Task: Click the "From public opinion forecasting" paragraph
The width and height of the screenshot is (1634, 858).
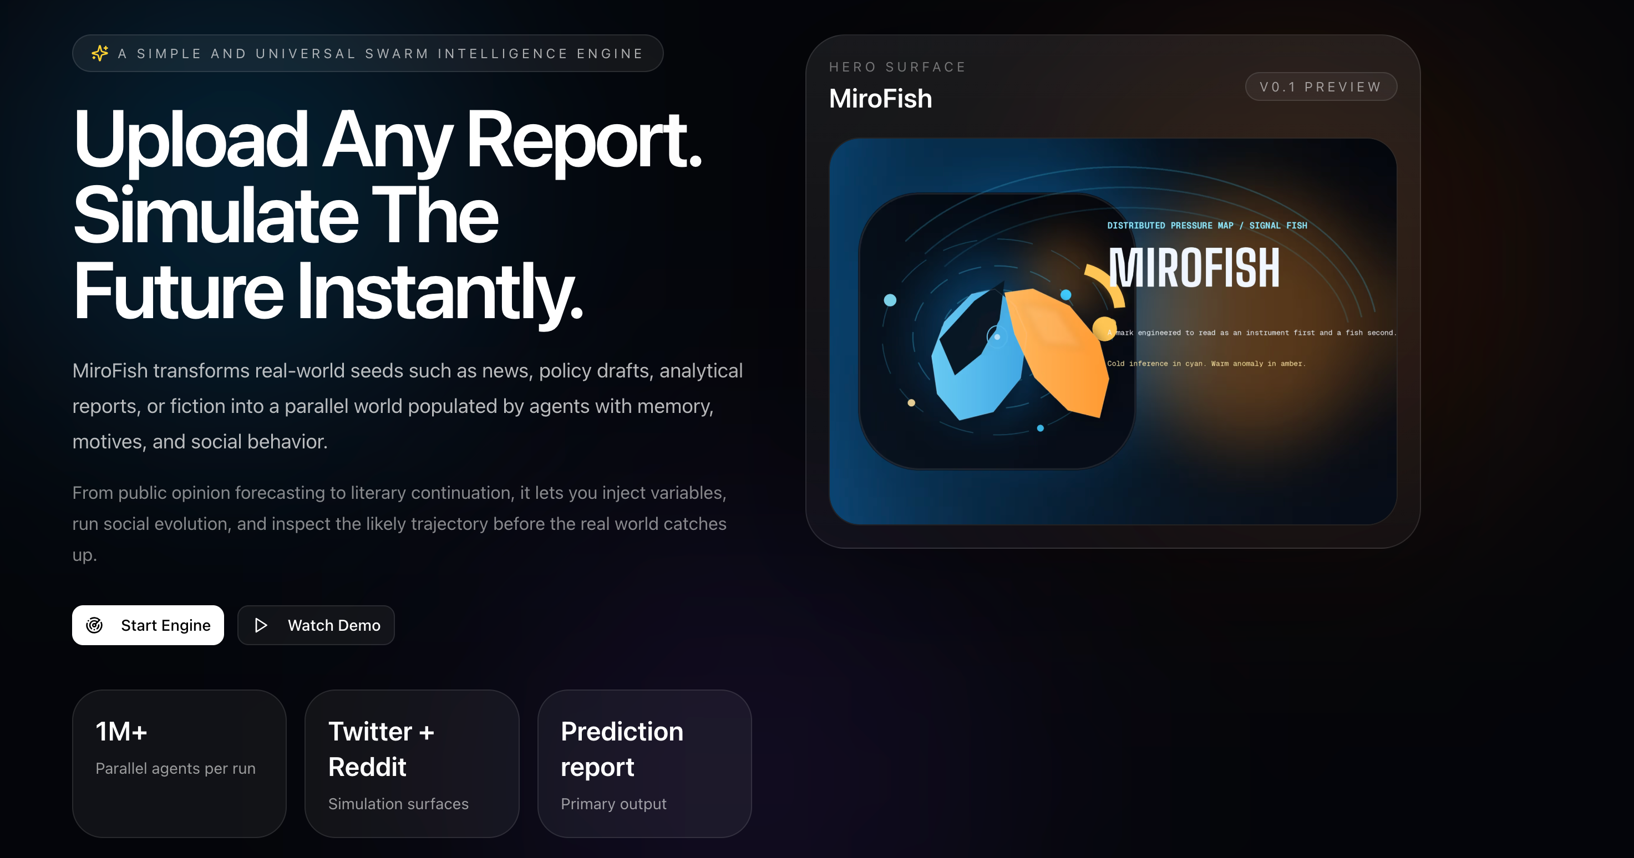Action: point(399,524)
